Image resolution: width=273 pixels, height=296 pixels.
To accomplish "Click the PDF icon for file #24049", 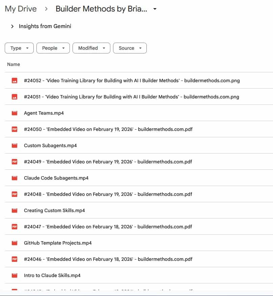I will pyautogui.click(x=15, y=162).
